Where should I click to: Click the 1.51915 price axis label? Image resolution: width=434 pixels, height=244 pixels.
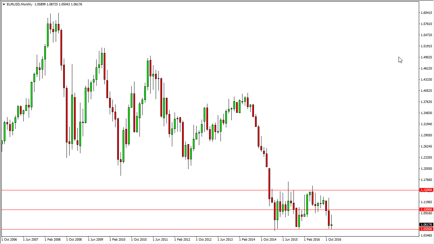(426, 46)
